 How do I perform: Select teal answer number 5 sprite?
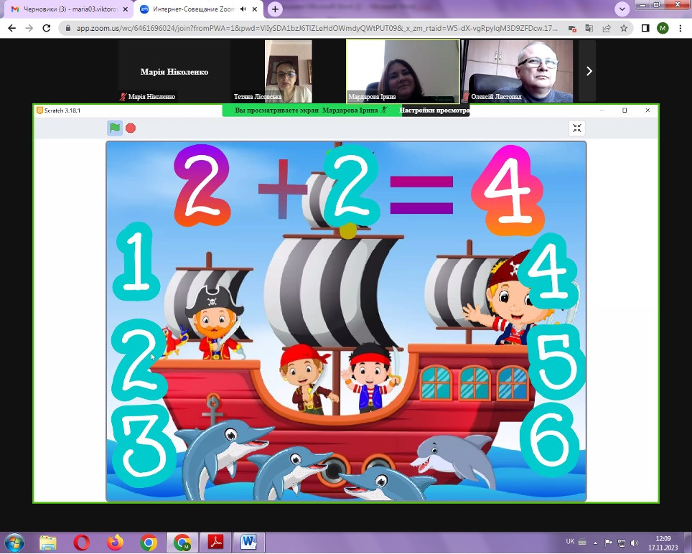click(x=556, y=361)
